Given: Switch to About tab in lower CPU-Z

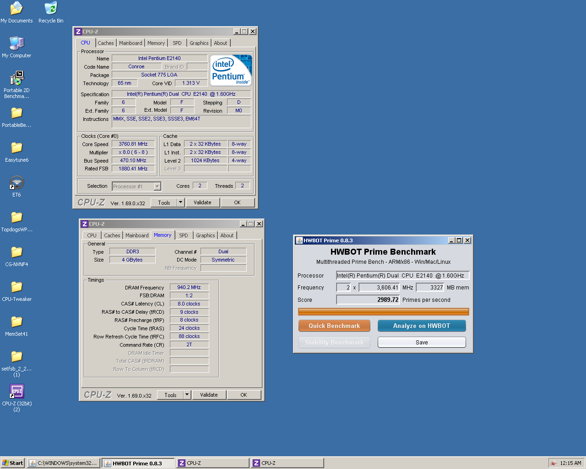Looking at the screenshot, I should (227, 235).
